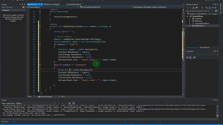Click Toolbox search magnifier icon
223x125 pixels.
coord(23,7)
